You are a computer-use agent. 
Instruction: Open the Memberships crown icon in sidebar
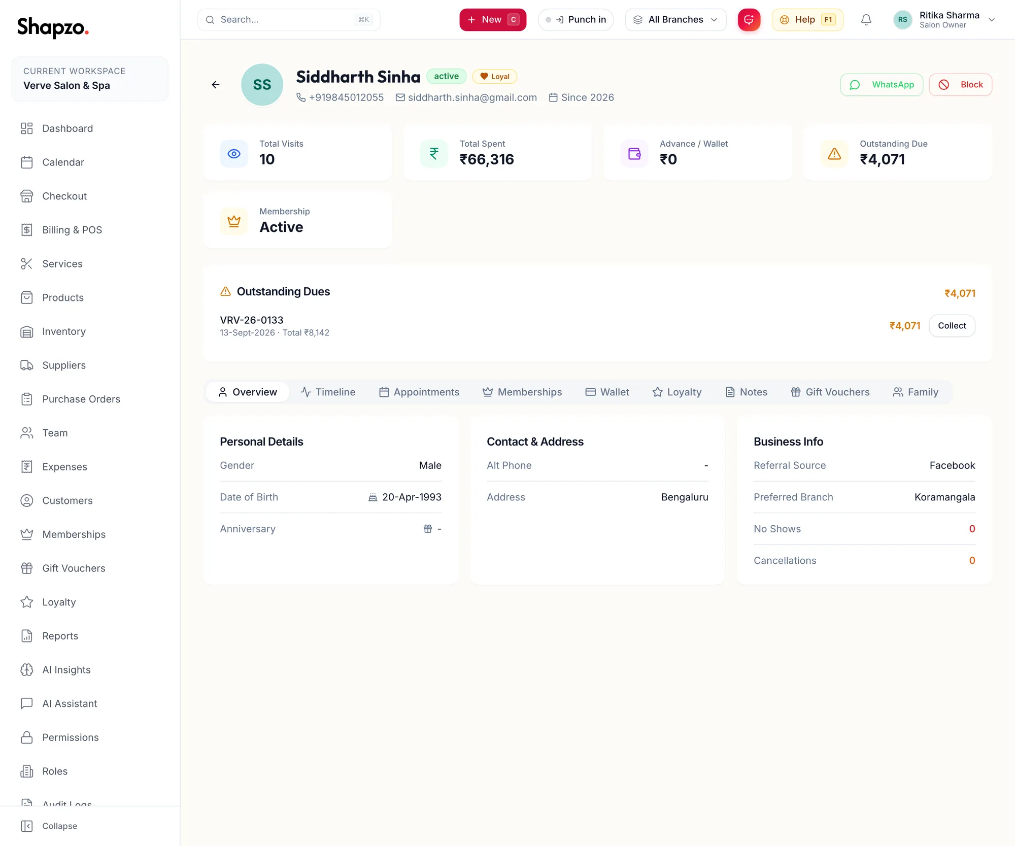tap(27, 534)
